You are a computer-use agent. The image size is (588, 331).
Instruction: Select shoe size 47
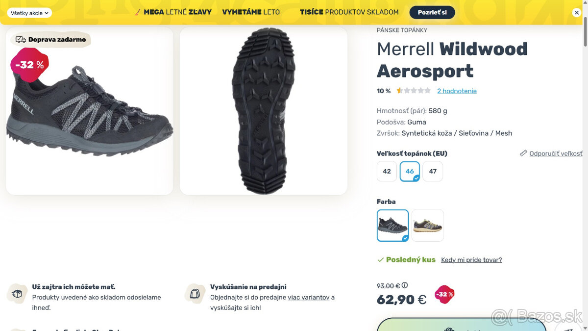[x=433, y=171]
